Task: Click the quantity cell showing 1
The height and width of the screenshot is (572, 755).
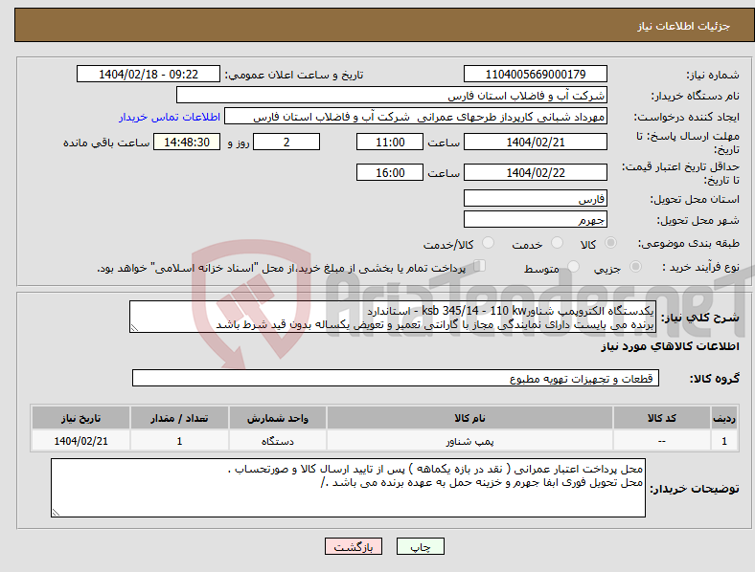Action: pos(179,441)
